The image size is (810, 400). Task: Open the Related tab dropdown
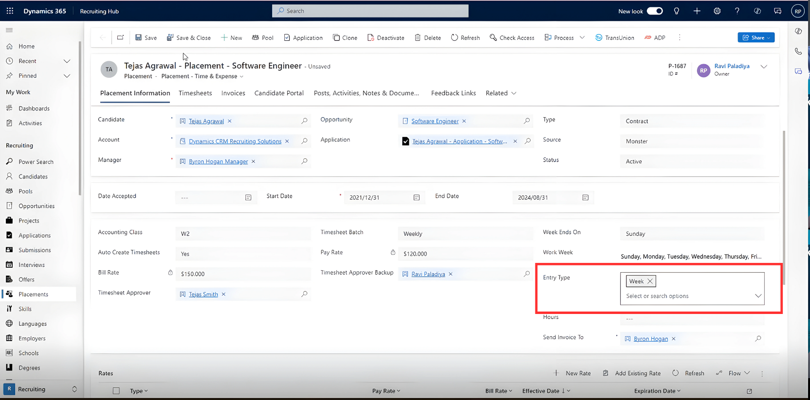click(x=501, y=93)
